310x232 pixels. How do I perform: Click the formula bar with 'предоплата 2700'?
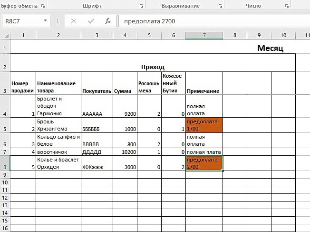coord(214,21)
